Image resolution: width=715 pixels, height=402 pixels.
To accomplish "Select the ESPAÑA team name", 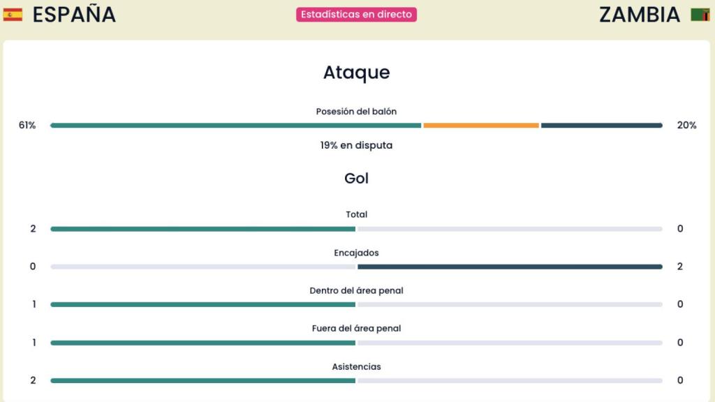I will [74, 15].
